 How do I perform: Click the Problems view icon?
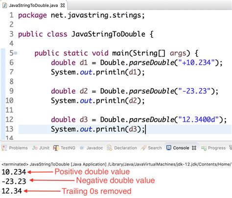tap(4, 148)
